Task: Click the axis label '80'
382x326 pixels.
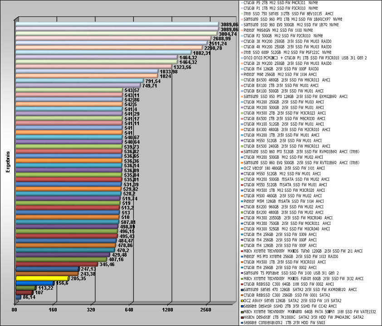Action: 15,310
